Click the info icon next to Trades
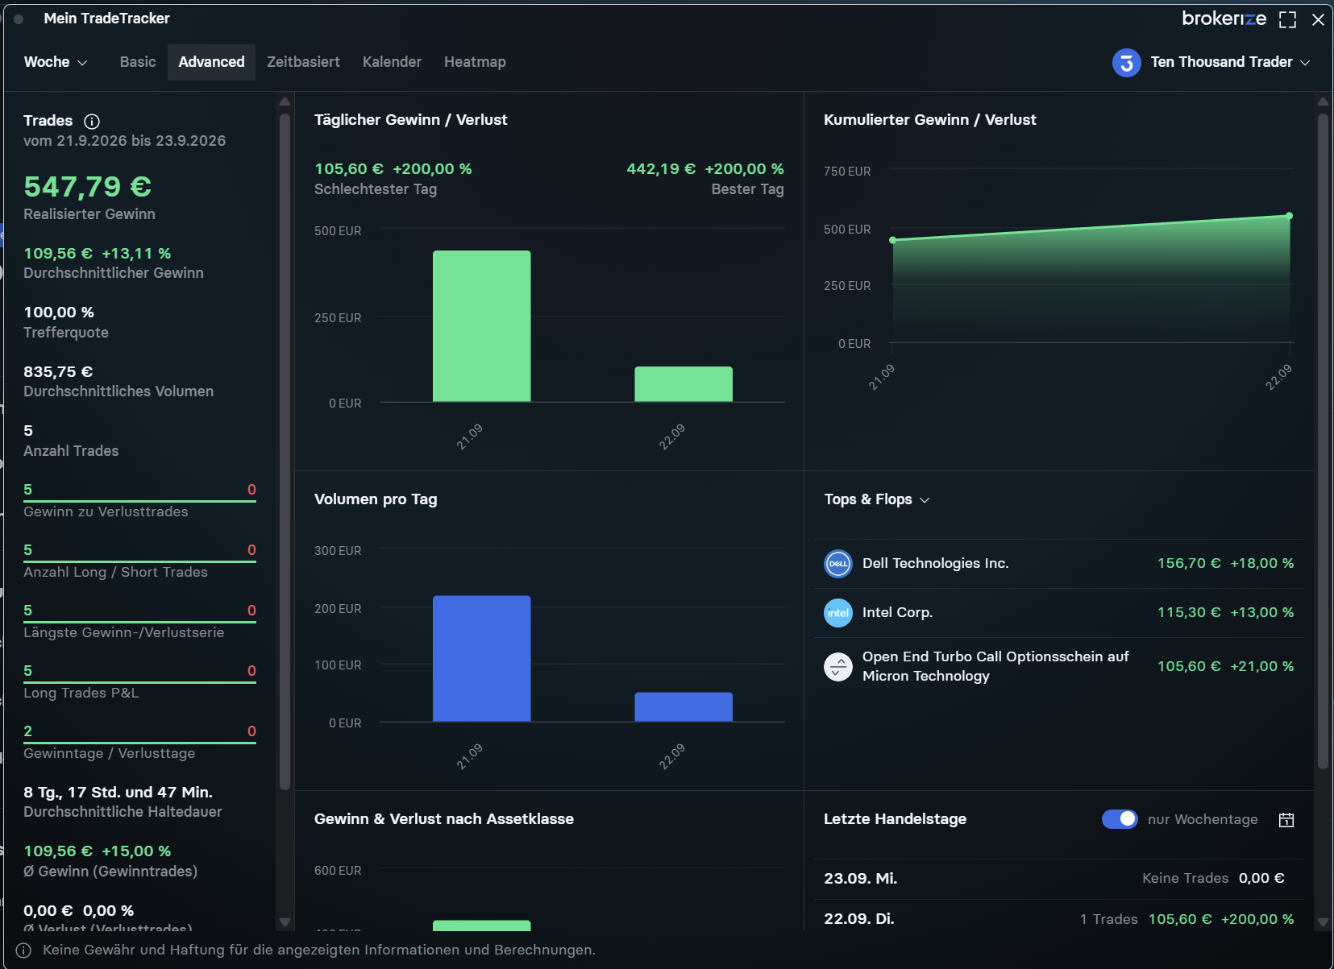Viewport: 1334px width, 969px height. click(x=92, y=122)
